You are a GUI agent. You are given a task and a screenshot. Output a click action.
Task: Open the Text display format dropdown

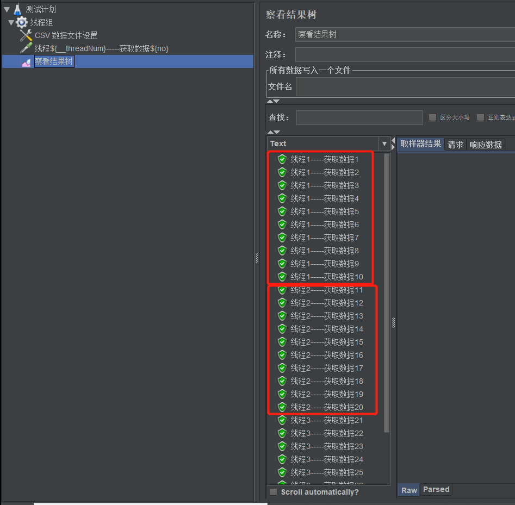point(384,144)
